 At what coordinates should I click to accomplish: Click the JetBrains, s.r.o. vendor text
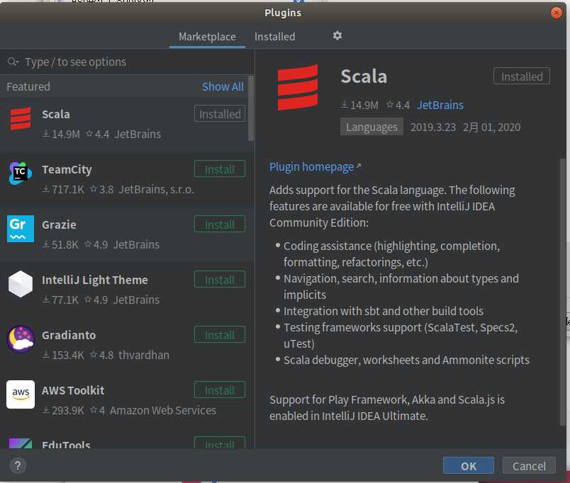157,190
